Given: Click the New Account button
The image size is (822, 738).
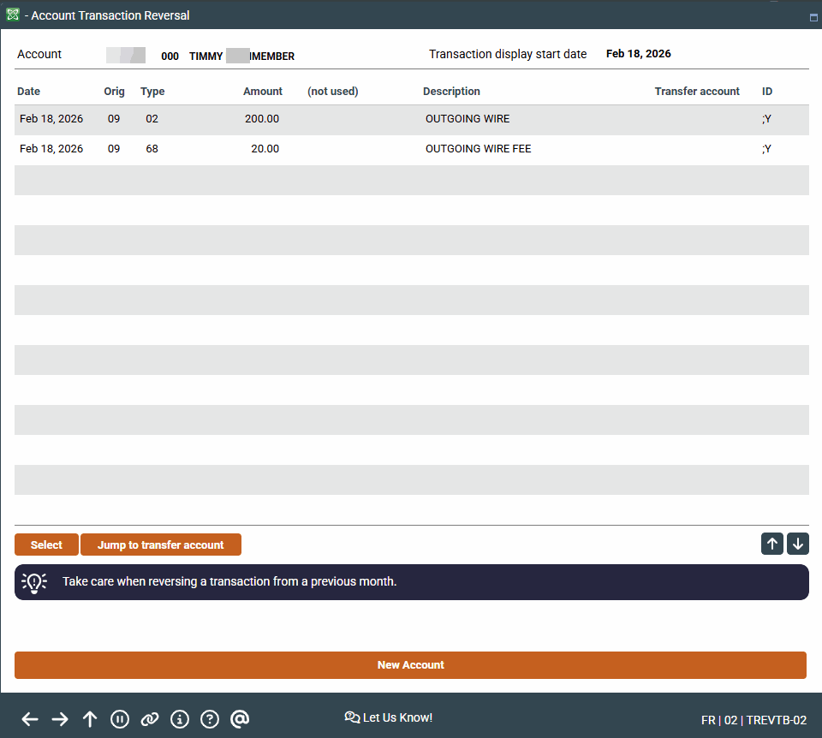Looking at the screenshot, I should tap(410, 665).
